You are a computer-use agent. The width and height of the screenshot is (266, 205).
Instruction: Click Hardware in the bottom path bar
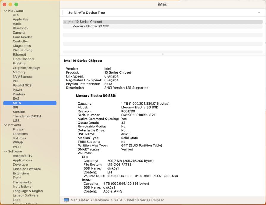pyautogui.click(x=101, y=200)
